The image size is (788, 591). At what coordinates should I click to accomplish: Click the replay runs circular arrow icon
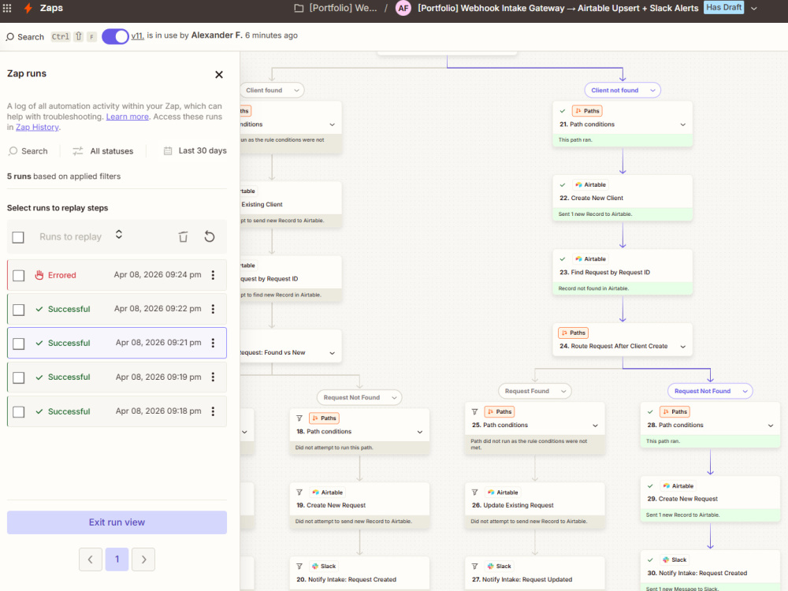(210, 236)
